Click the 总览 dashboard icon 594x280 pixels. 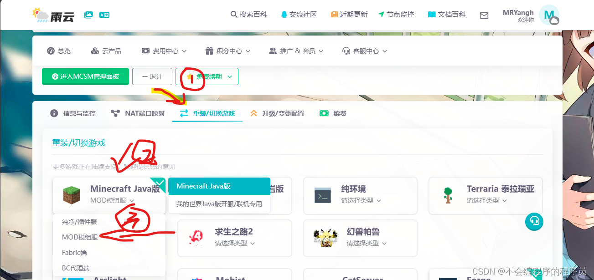tap(51, 51)
